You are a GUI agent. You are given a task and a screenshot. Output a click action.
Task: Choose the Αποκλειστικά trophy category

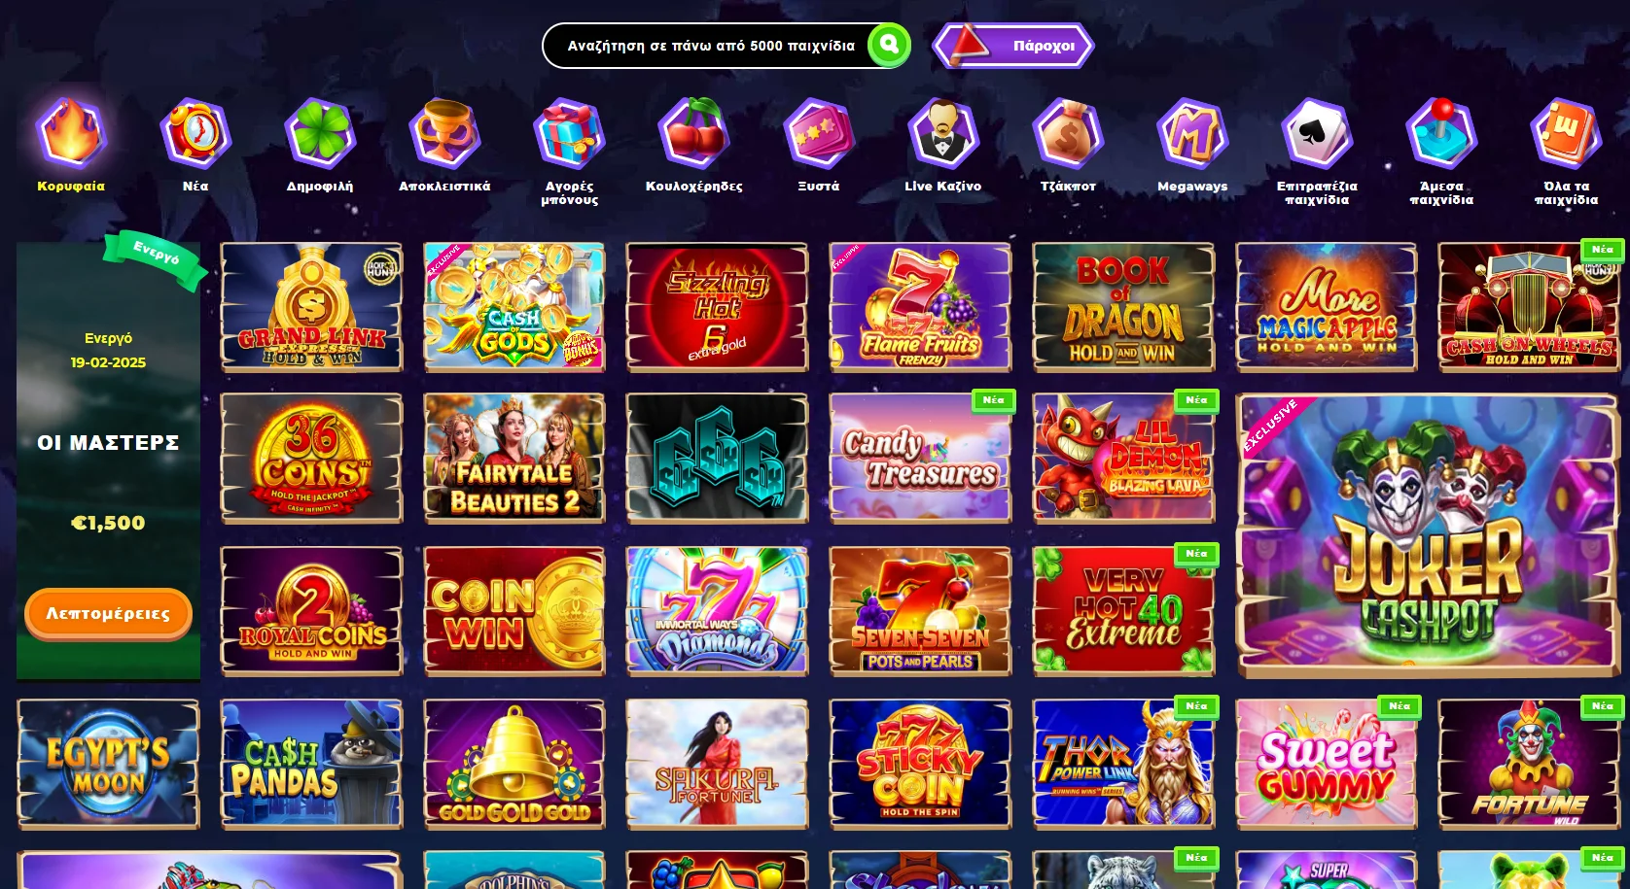pyautogui.click(x=444, y=133)
